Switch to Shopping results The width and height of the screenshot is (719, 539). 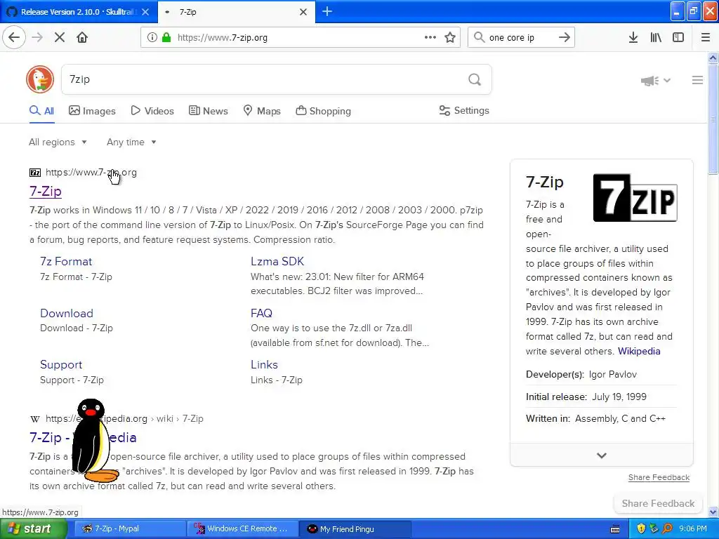pyautogui.click(x=323, y=111)
